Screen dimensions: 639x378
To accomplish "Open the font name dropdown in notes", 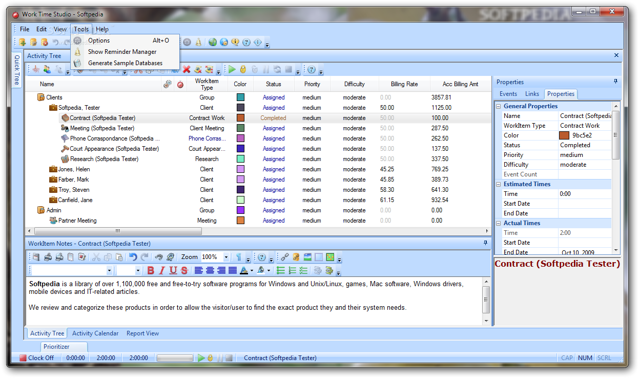I will click(109, 270).
